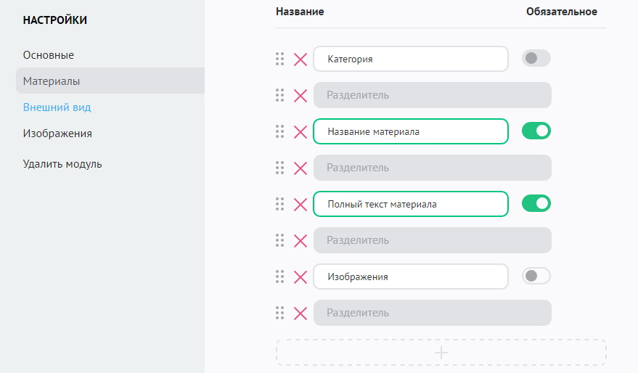Click drag handle for Название материала
638x373 pixels.
tap(280, 131)
